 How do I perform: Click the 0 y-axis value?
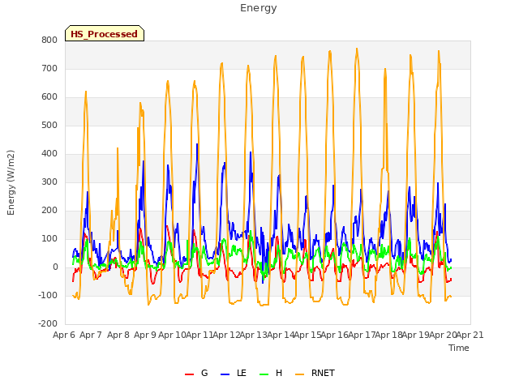(x=55, y=267)
